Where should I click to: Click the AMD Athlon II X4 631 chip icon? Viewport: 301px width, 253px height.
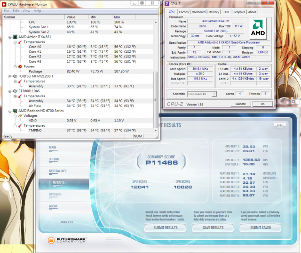click(x=15, y=37)
